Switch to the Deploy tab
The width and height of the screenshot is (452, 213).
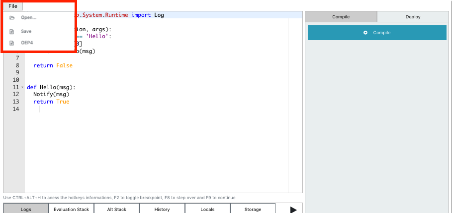click(x=413, y=17)
